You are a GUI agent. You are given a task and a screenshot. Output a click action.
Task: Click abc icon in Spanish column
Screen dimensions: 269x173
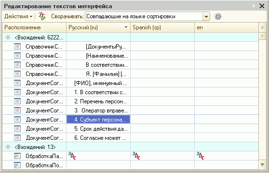pos(136,156)
